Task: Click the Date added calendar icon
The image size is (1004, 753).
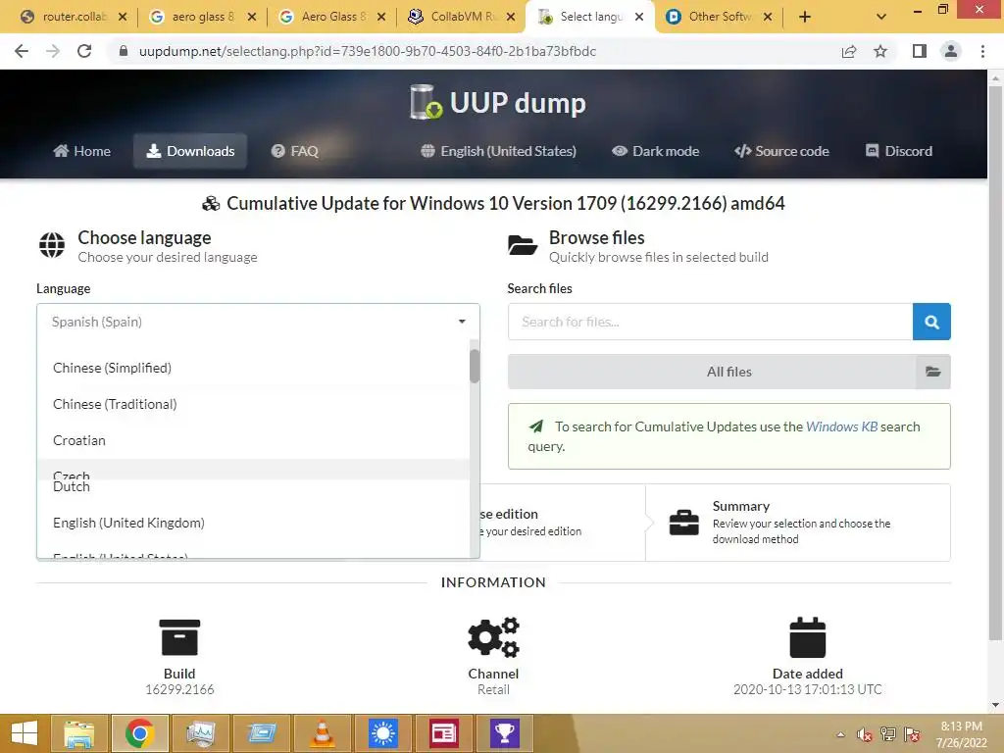Action: coord(808,637)
